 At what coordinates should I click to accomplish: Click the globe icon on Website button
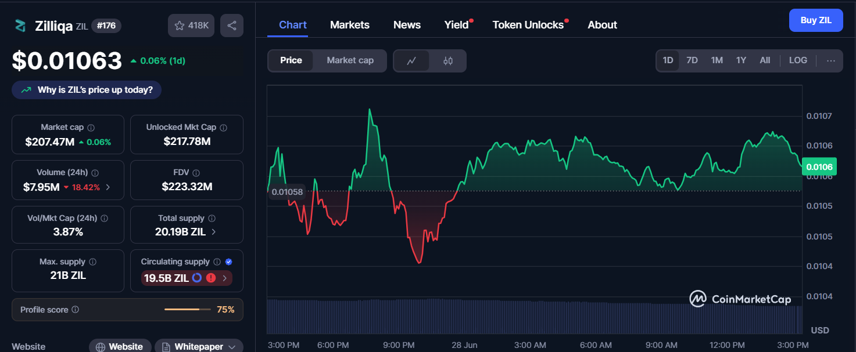click(101, 347)
